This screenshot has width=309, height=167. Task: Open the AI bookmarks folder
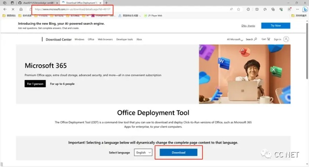coord(86,15)
